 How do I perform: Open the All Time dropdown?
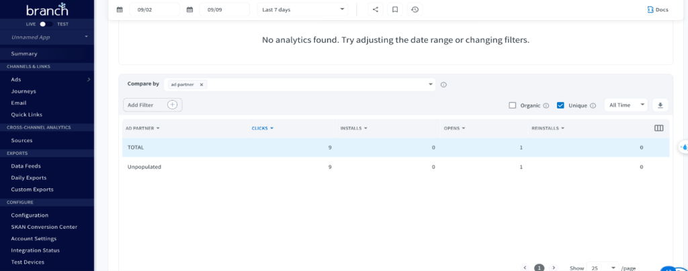click(x=626, y=105)
